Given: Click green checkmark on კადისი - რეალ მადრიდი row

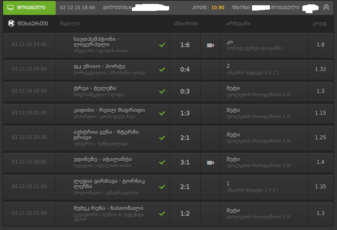Looking at the screenshot, I should 162,113.
